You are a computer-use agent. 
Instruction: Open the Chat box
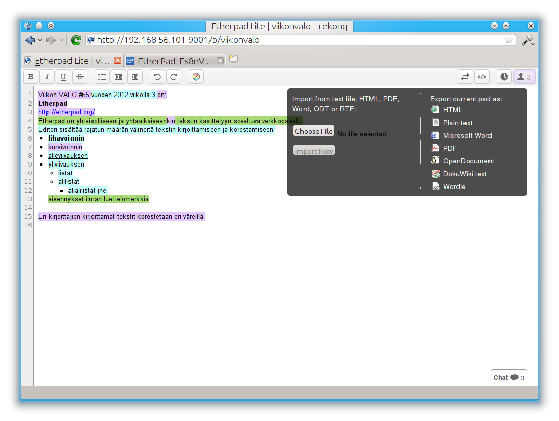coord(509,378)
